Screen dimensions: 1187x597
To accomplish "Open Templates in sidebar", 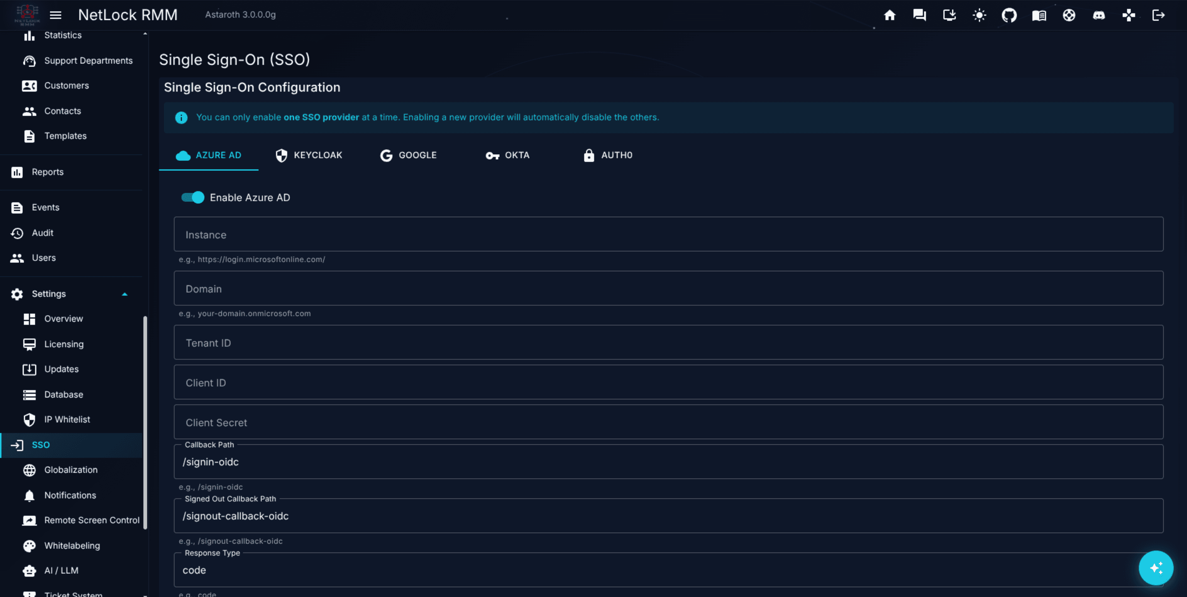I will pyautogui.click(x=65, y=136).
